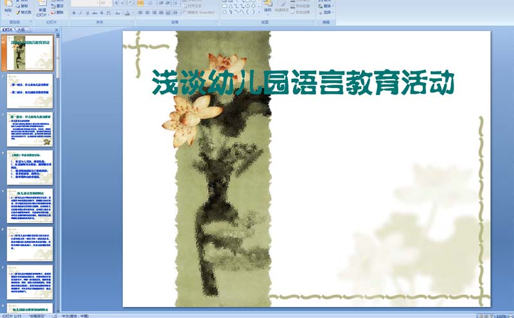The width and height of the screenshot is (514, 318).
Task: Toggle Italic formatting
Action: pos(81,13)
